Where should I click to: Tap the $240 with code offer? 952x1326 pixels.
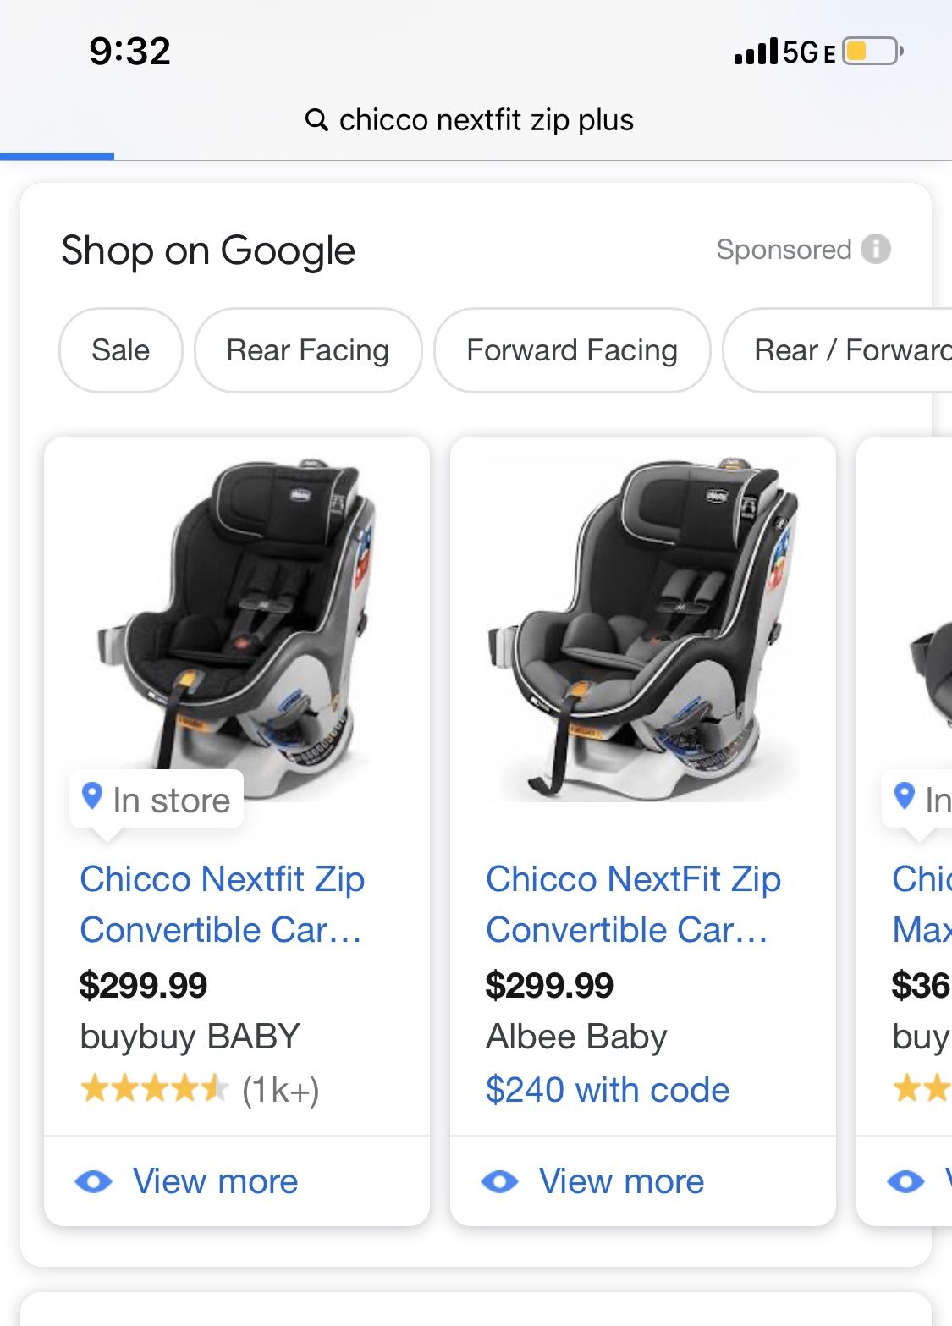607,1090
